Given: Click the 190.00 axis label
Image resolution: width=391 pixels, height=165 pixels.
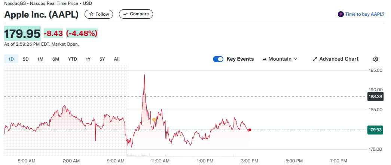Looking at the screenshot, I should [x=375, y=90].
